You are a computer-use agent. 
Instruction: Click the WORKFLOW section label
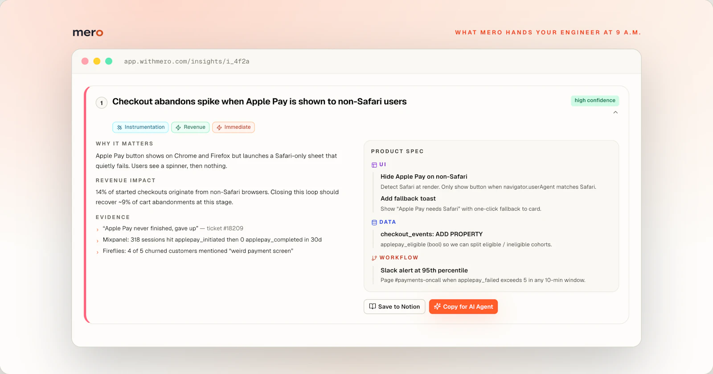coord(399,258)
